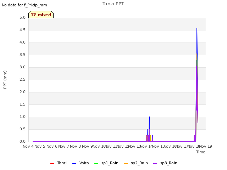Select the sp2_Rain legend entry

136,163
